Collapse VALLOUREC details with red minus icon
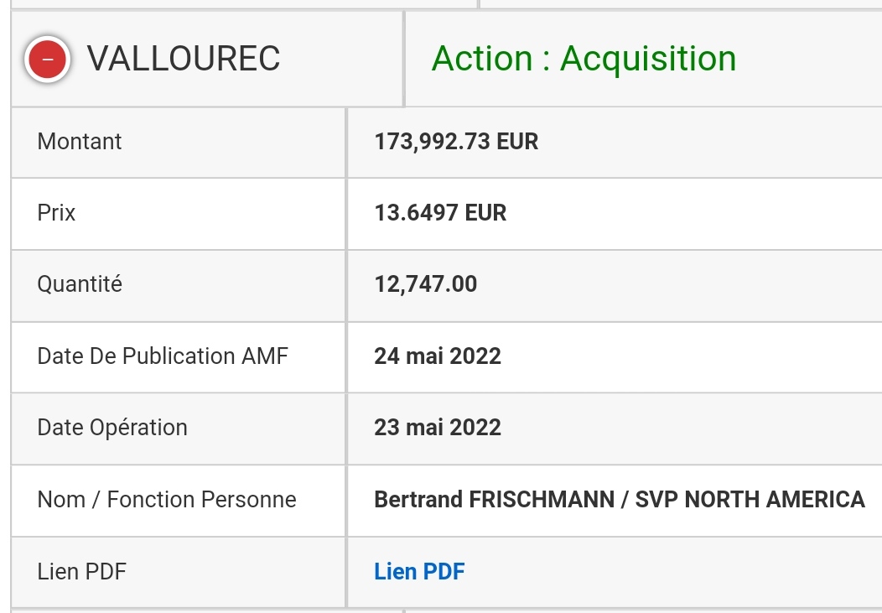The image size is (882, 613). point(47,59)
